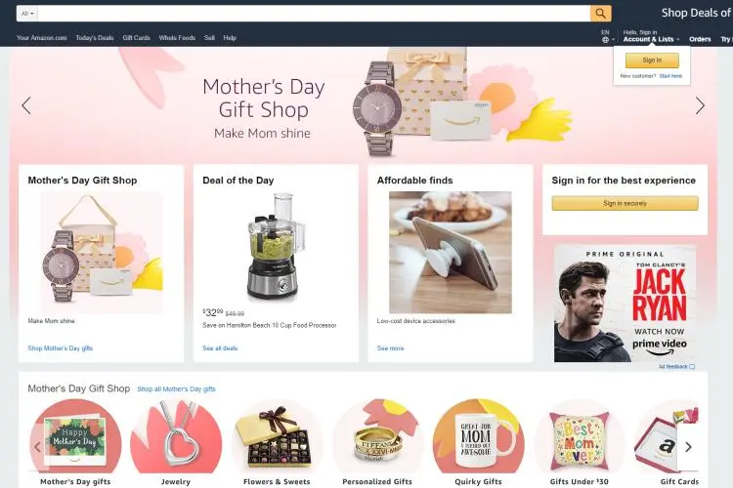This screenshot has width=733, height=488.
Task: Expand the All departments search dropdown
Action: (27, 14)
